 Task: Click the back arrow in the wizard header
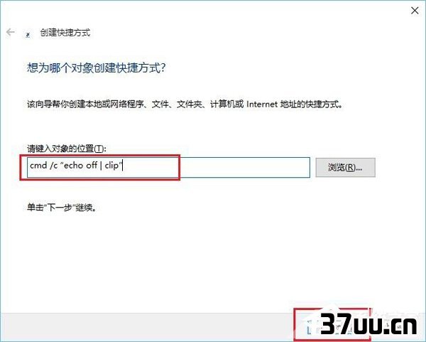11,33
